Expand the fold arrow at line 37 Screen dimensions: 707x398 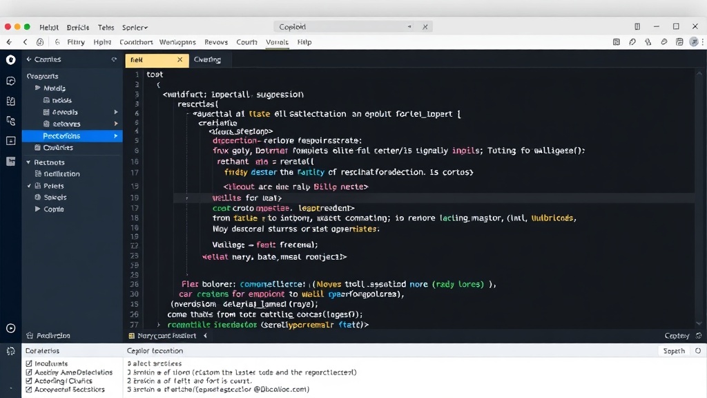click(x=158, y=325)
